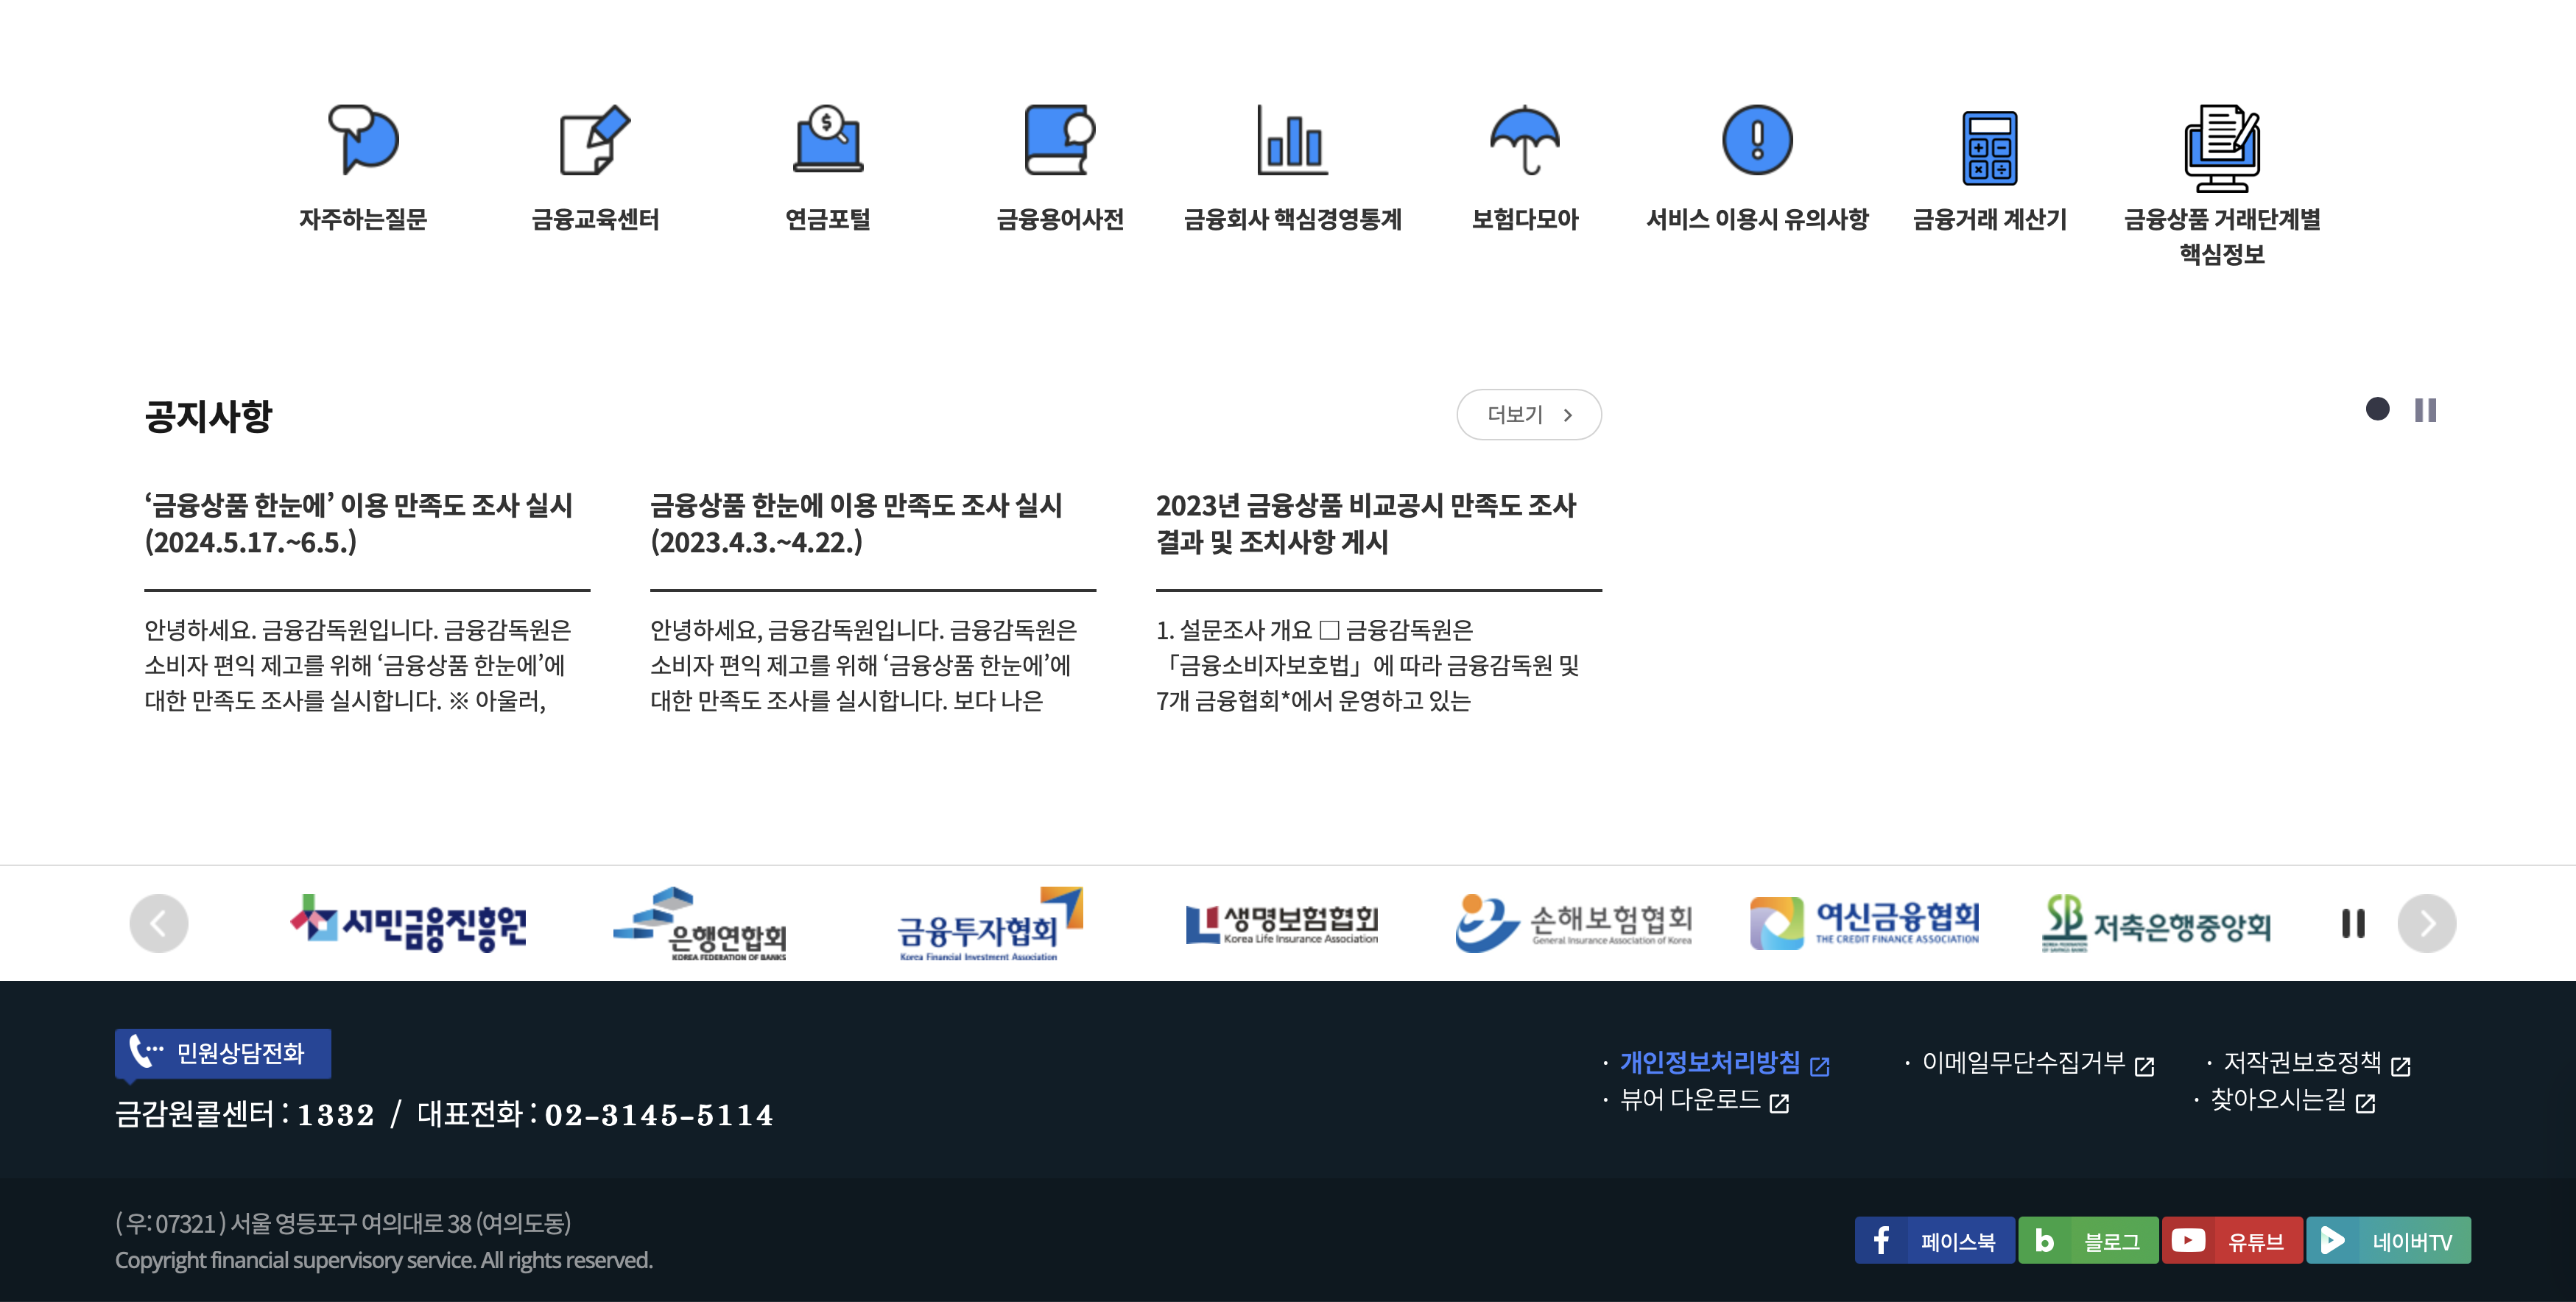Click the 금융거래 계산기 calculator icon
This screenshot has width=2576, height=1302.
pyautogui.click(x=1989, y=148)
